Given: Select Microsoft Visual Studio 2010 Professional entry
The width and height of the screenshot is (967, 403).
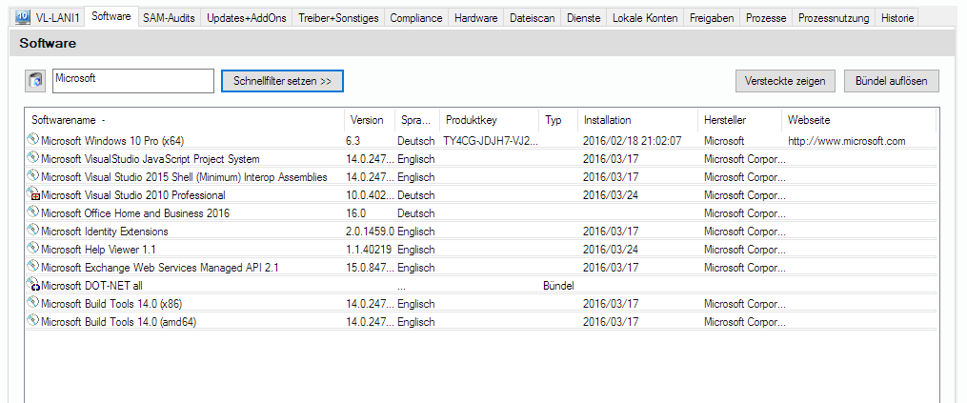Looking at the screenshot, I should [x=481, y=195].
